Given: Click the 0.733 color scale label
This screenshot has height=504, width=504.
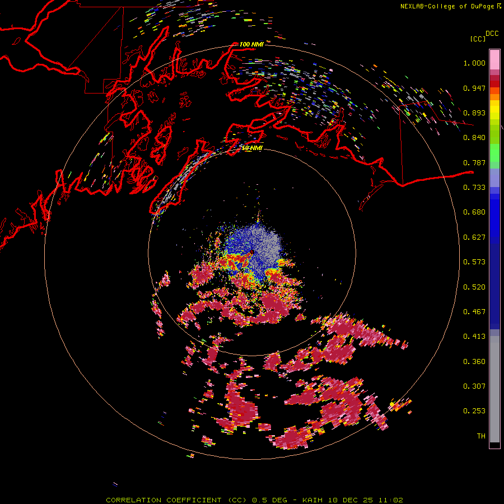Looking at the screenshot, I should (474, 188).
